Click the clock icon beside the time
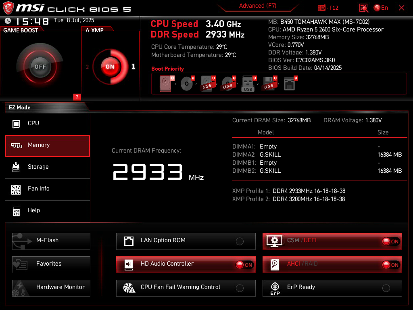413x310 pixels. tap(8, 21)
